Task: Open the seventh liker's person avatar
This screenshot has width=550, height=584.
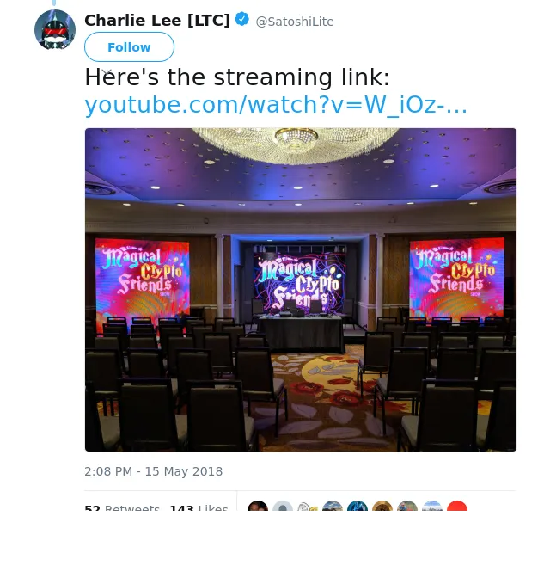Action: pos(407,506)
